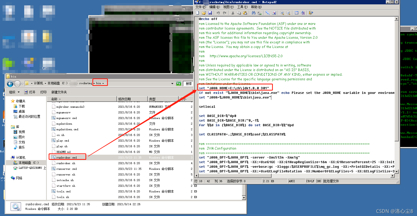417x216 pixels.
Task: Open the 工具(T) menu in Notepad2
Action: click(x=242, y=7)
